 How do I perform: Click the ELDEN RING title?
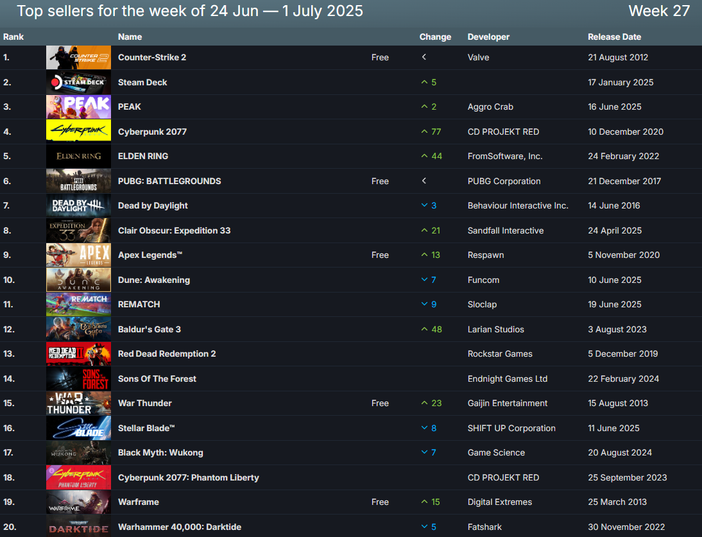(143, 156)
